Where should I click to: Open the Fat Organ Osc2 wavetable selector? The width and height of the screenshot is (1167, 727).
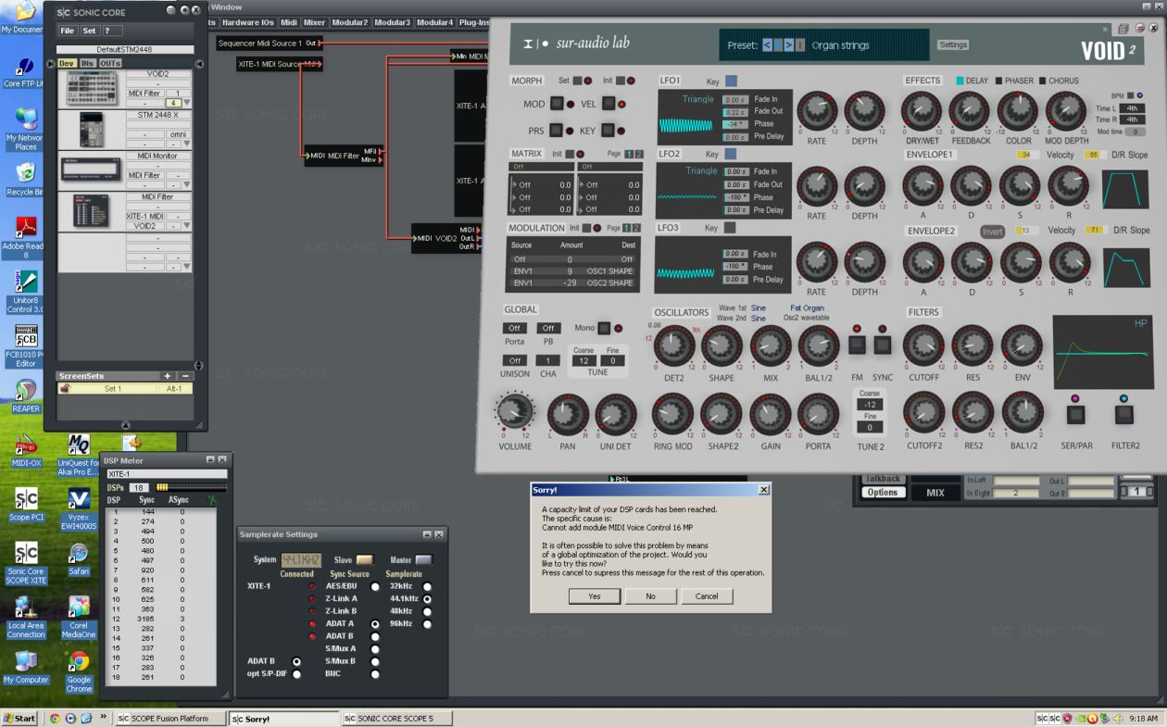[807, 308]
